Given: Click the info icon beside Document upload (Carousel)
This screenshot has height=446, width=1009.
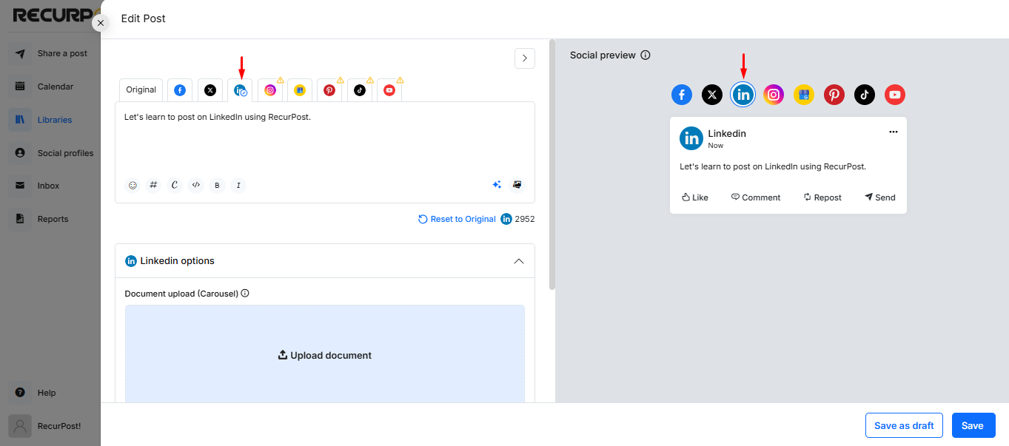Looking at the screenshot, I should tap(245, 294).
